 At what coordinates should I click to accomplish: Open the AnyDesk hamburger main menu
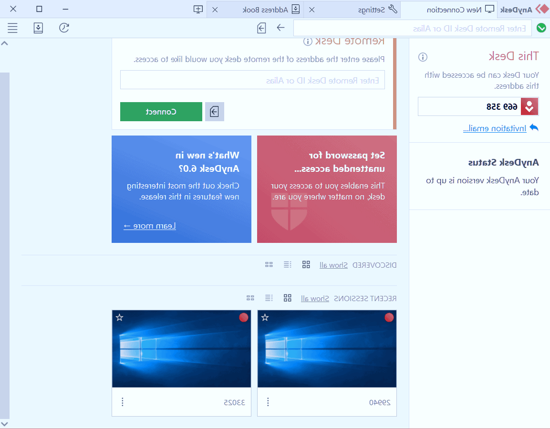12,28
